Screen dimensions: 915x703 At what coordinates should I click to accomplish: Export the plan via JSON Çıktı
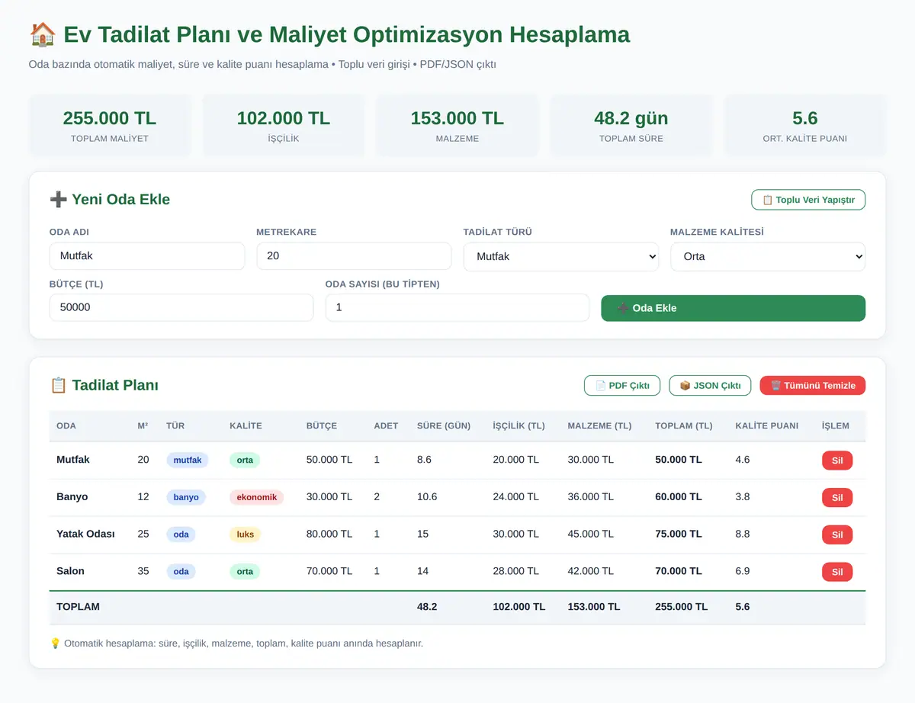(x=710, y=386)
